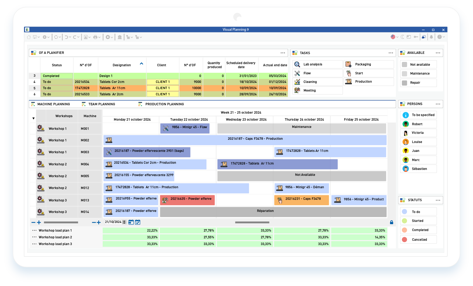This screenshot has height=286, width=473.
Task: Click the go-to-date calendar icon
Action: coord(131,222)
